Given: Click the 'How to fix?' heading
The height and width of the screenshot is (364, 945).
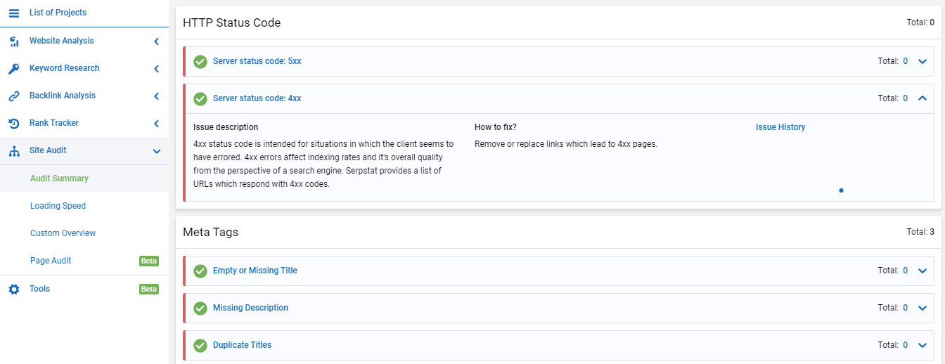Looking at the screenshot, I should point(496,127).
